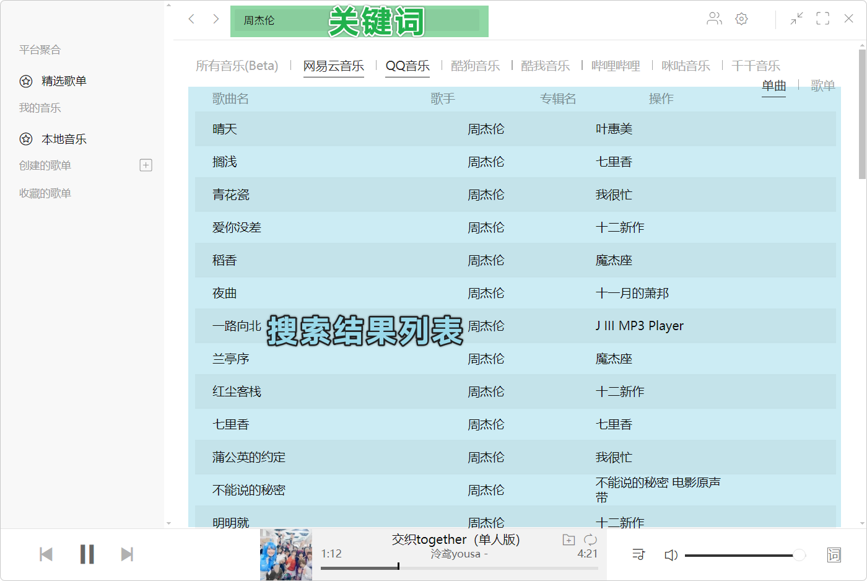This screenshot has width=867, height=581.
Task: Click album J III MP3 Player
Action: [640, 326]
